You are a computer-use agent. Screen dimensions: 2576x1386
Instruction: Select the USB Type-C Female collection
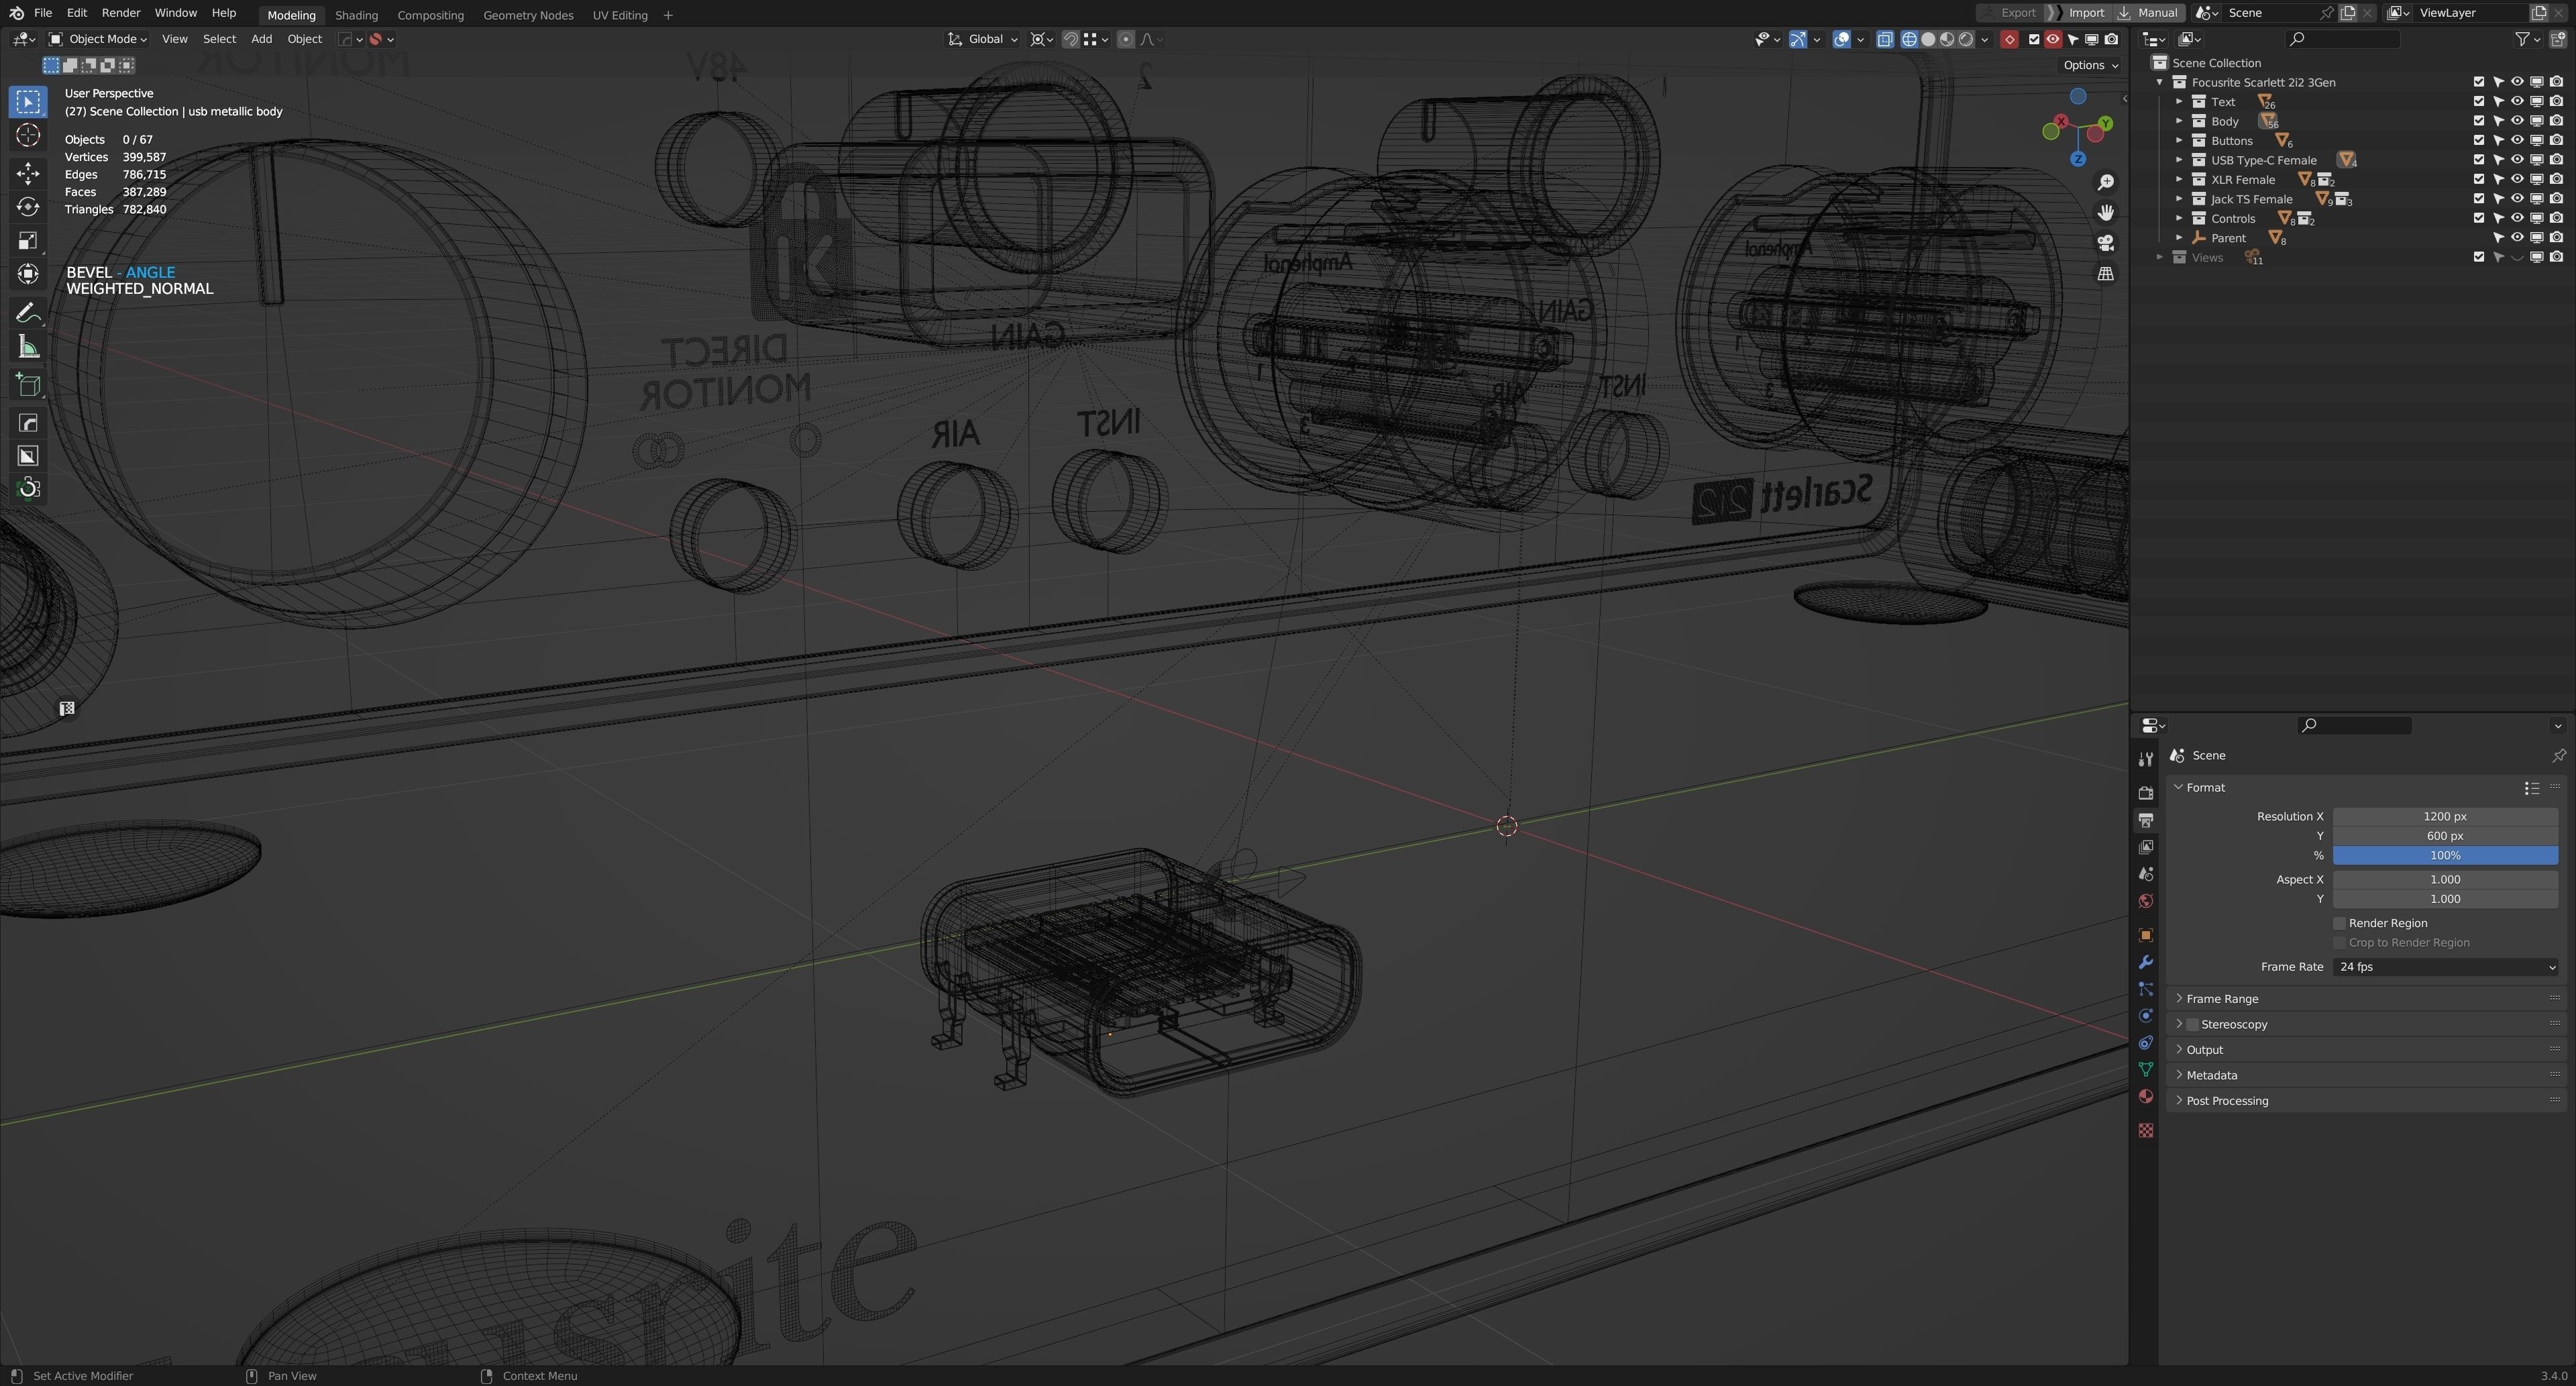click(2263, 160)
